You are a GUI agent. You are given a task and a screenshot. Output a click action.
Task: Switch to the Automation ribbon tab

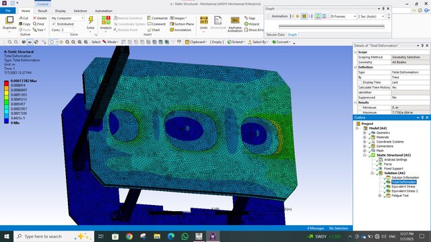tap(104, 11)
